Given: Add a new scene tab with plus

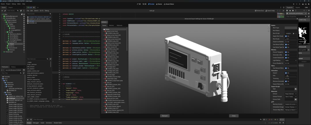Looking at the screenshot, I should click(x=38, y=7).
